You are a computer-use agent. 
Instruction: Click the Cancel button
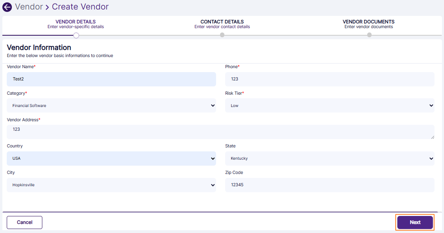tap(25, 222)
